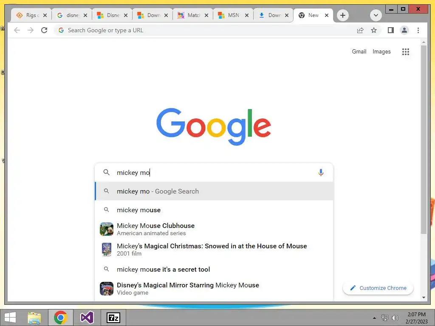Open Chrome's three-dot menu
This screenshot has height=326, width=435.
pyautogui.click(x=418, y=30)
